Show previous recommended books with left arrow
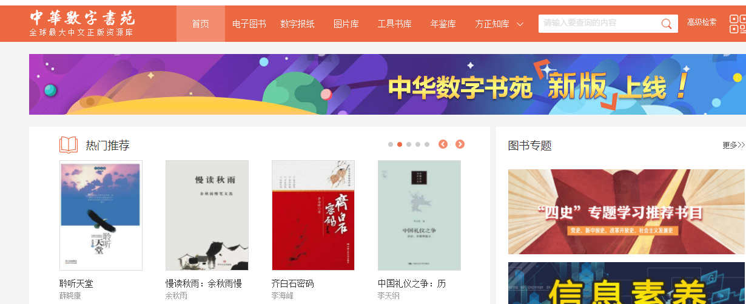Image resolution: width=746 pixels, height=304 pixels. pos(443,144)
